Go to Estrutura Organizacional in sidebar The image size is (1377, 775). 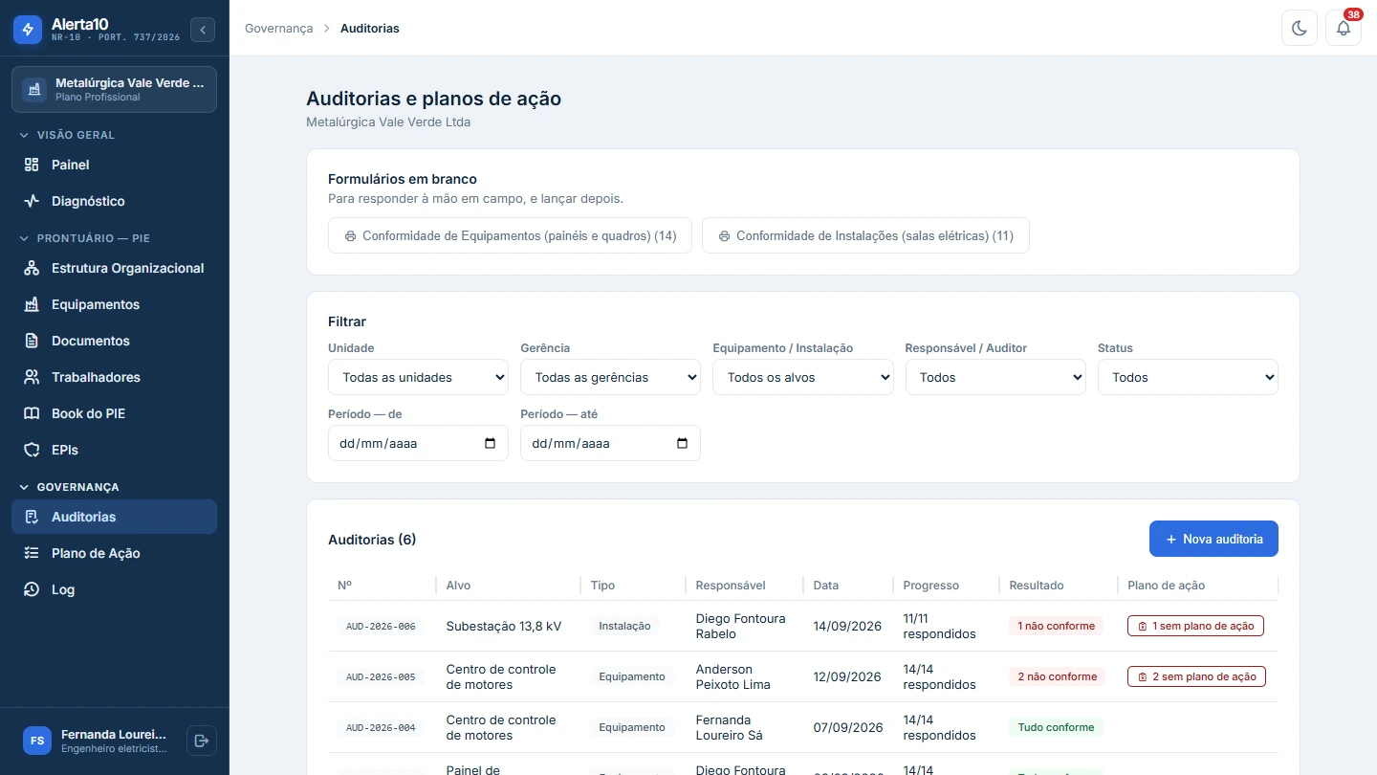click(x=115, y=268)
